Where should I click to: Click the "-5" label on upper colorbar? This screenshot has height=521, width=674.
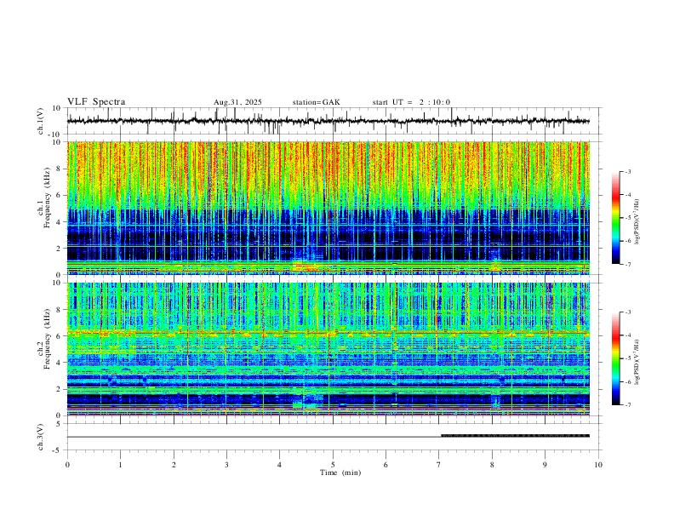(627, 218)
